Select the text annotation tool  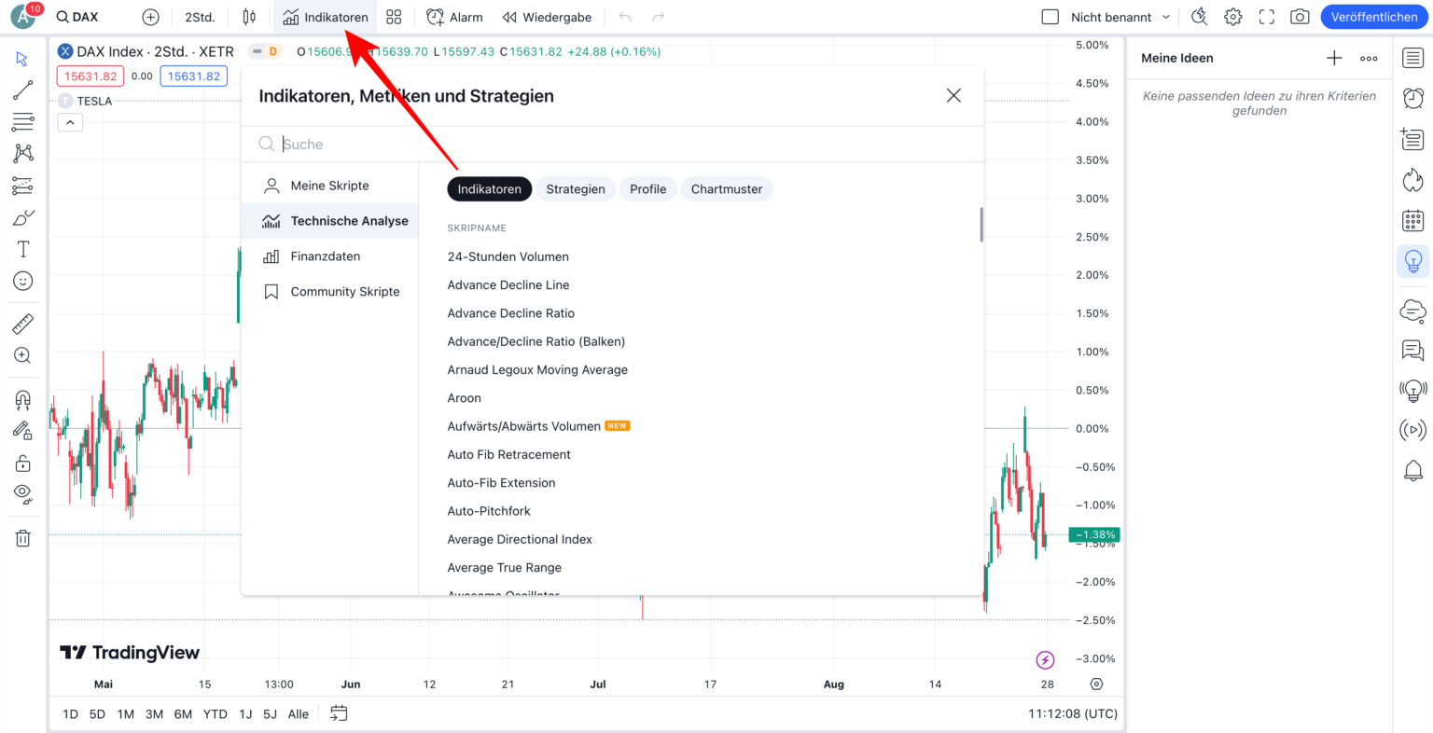tap(23, 249)
